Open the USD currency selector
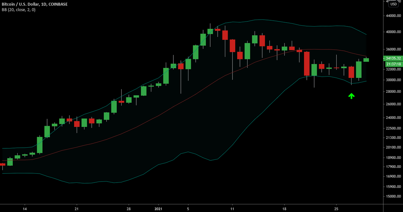This screenshot has width=403, height=212. pyautogui.click(x=393, y=4)
